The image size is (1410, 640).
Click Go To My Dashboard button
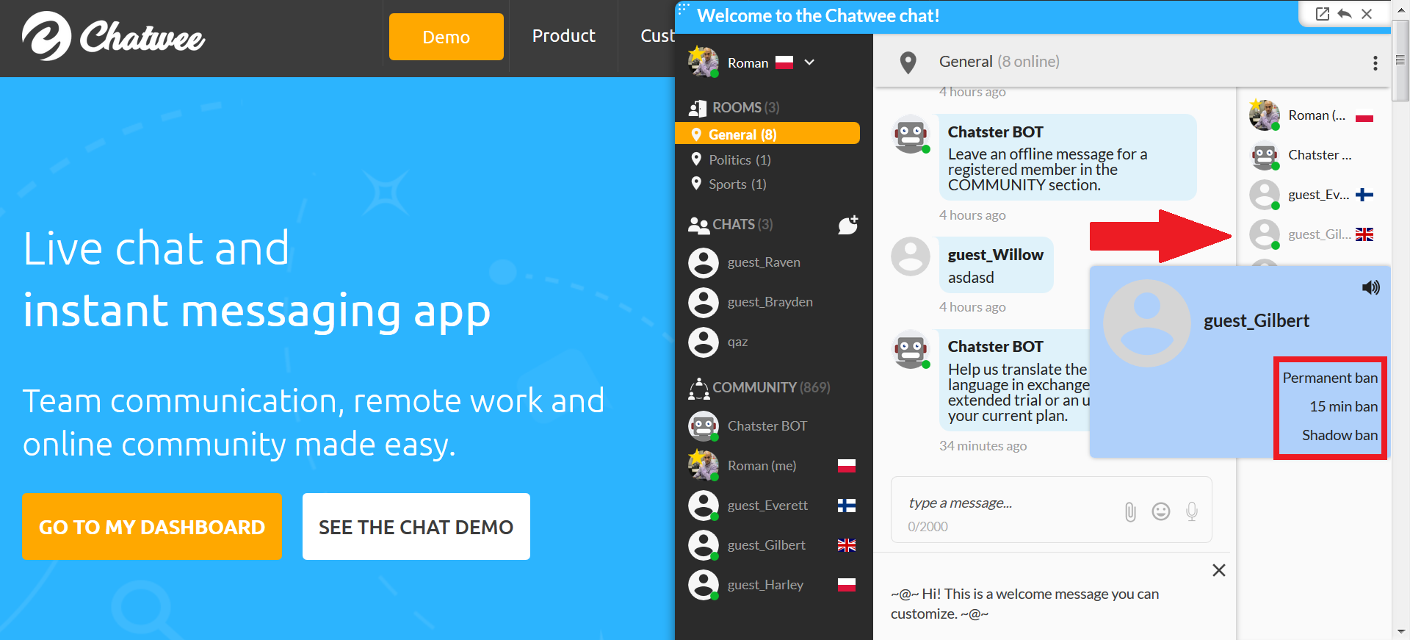pos(151,526)
